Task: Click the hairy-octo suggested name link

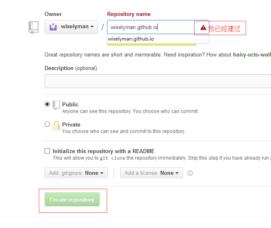Action: tap(252, 55)
